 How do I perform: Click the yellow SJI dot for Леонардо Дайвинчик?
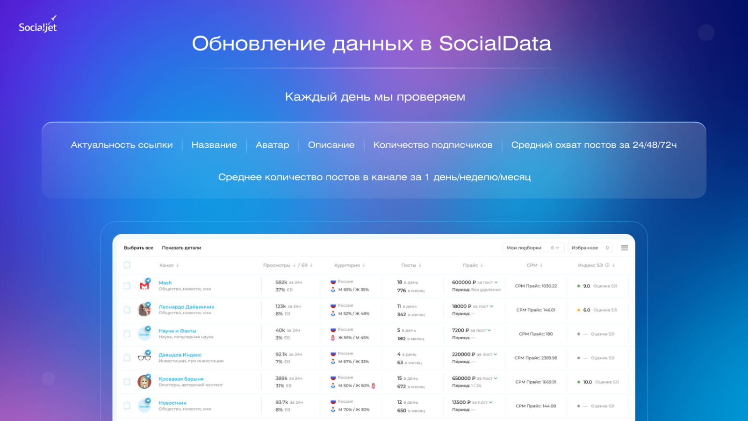pos(579,310)
